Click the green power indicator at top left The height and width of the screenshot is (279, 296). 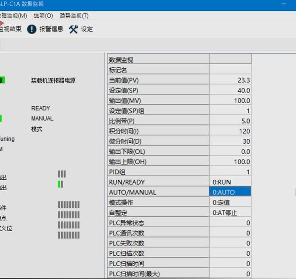pyautogui.click(x=2, y=80)
